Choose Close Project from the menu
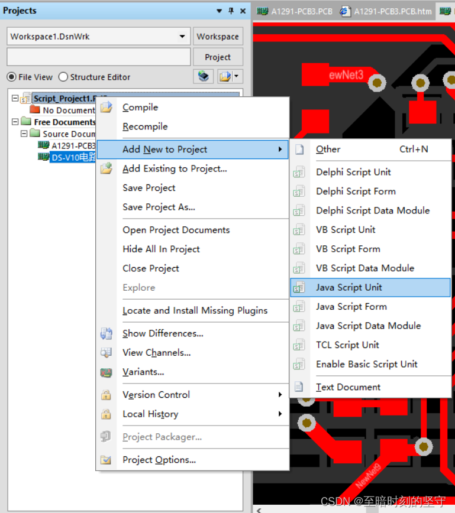The image size is (455, 513). pos(193,268)
